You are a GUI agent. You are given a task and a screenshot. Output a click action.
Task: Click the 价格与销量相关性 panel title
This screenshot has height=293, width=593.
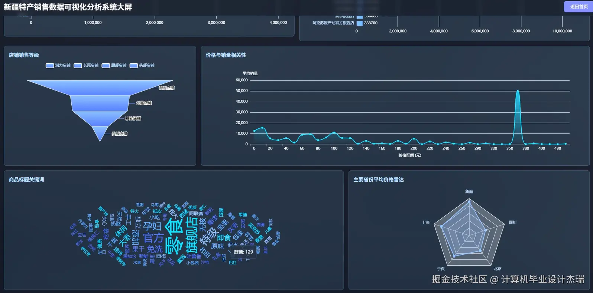pyautogui.click(x=226, y=55)
